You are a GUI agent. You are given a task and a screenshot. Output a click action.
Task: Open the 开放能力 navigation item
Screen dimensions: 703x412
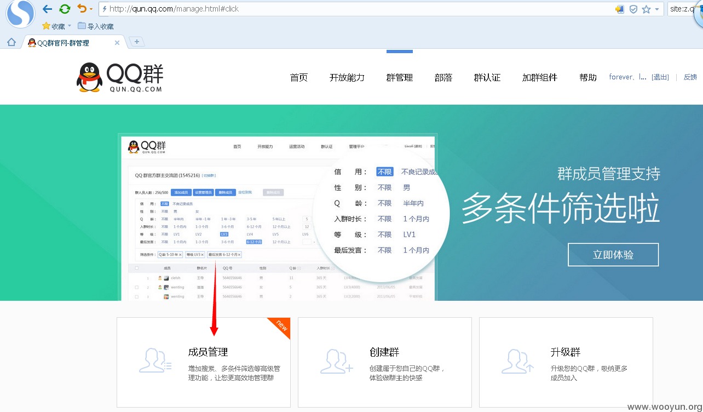[347, 78]
